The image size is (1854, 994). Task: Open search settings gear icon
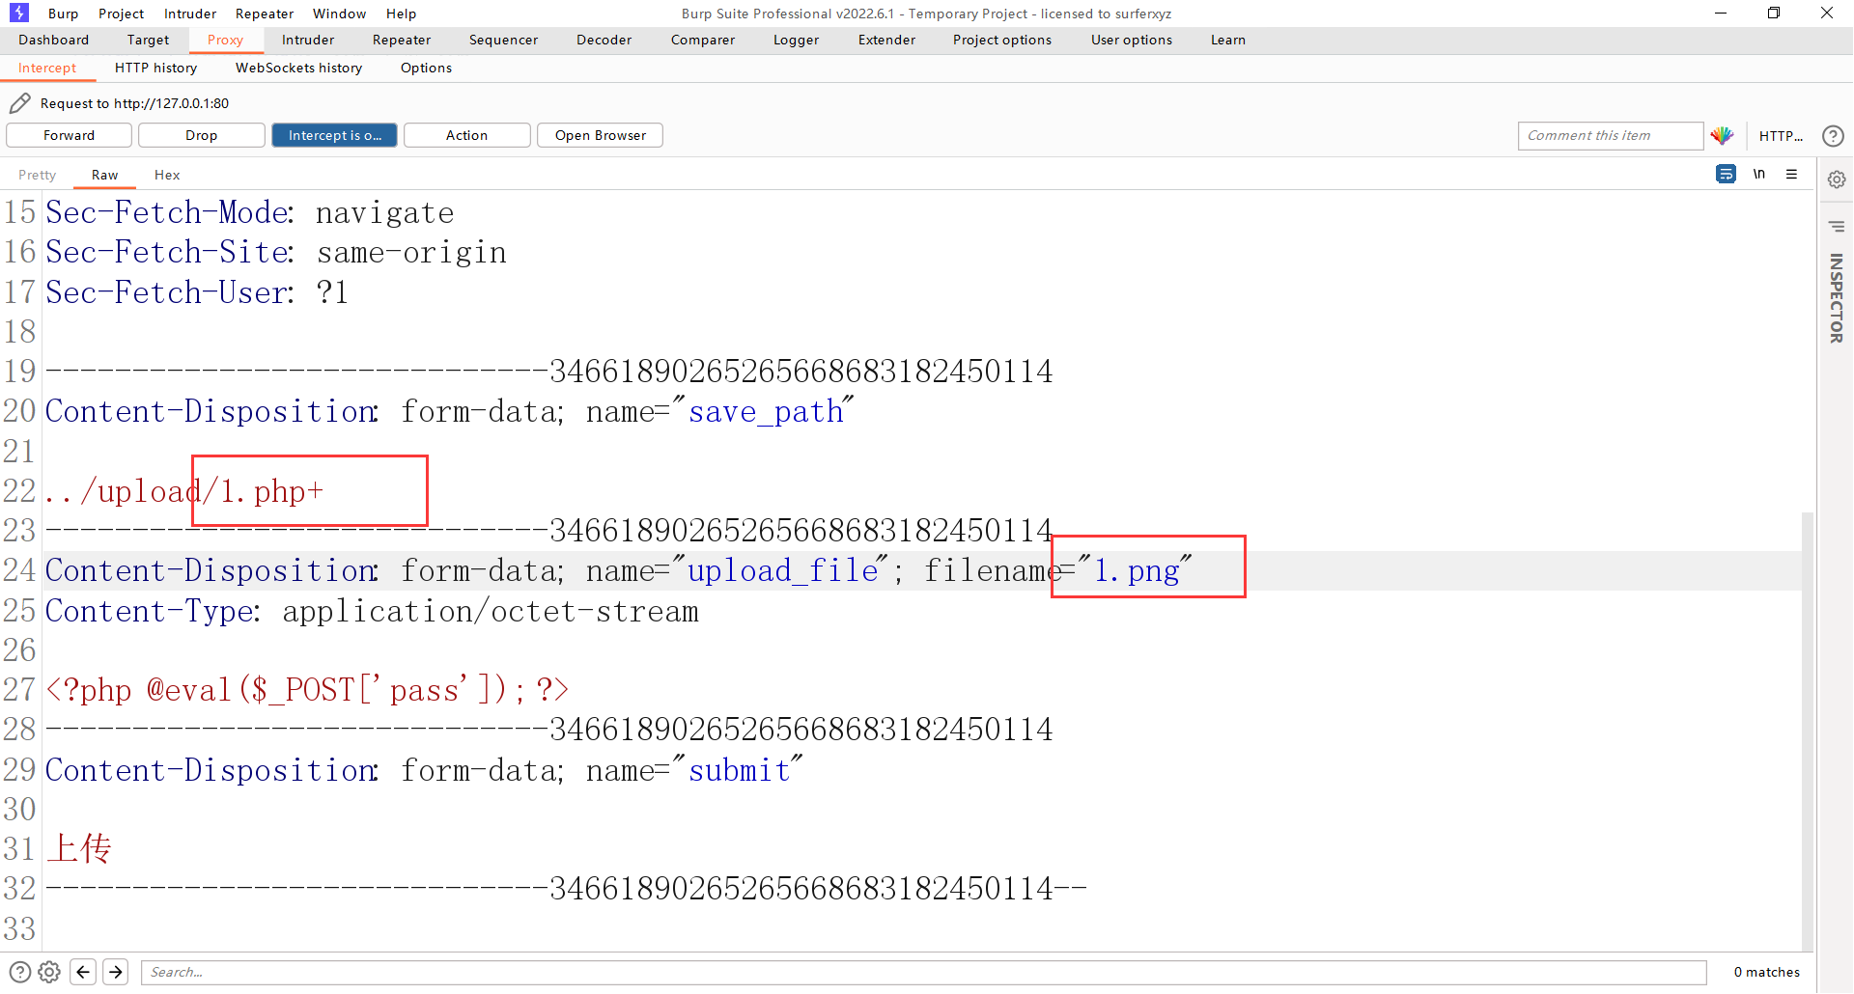click(x=49, y=972)
